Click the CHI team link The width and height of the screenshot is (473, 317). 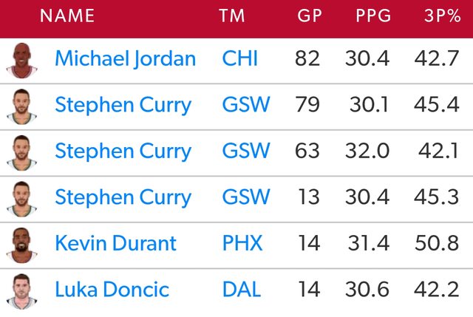point(239,59)
